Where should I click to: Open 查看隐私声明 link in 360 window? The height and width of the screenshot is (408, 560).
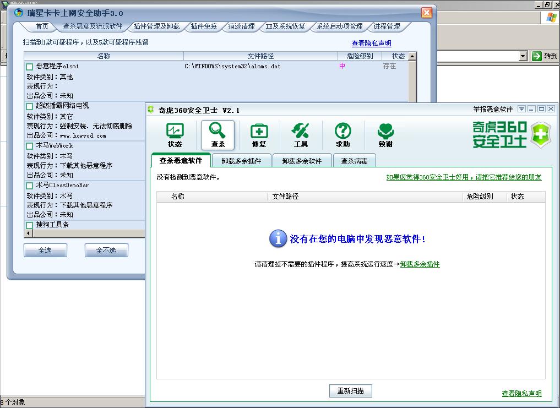pyautogui.click(x=522, y=393)
